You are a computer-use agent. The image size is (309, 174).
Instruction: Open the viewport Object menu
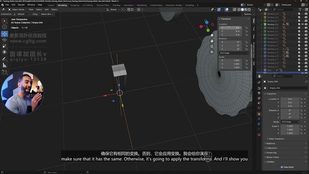tap(54, 10)
